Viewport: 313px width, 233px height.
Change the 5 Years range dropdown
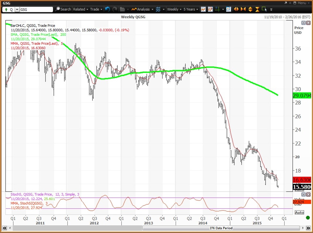tap(191, 9)
